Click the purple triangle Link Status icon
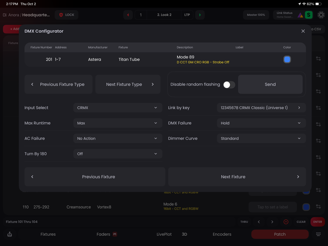This screenshot has width=328, height=246. point(300,15)
